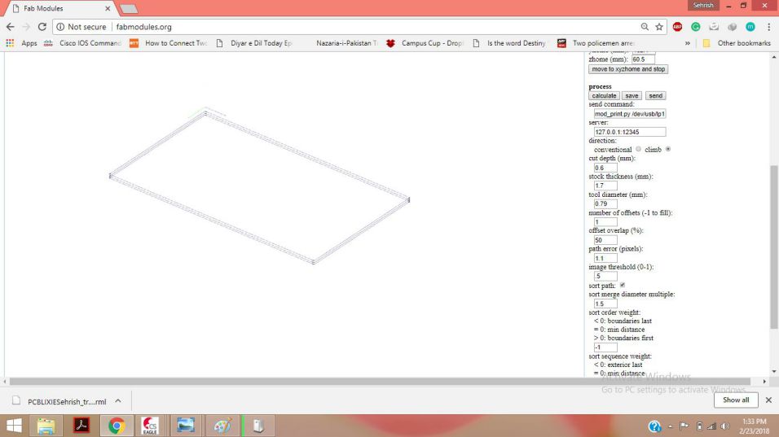779x437 pixels.
Task: Click the save button under process
Action: 632,96
